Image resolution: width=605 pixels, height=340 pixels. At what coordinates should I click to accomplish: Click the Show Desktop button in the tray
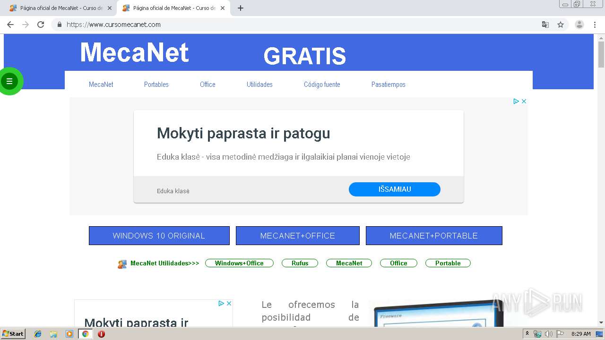pos(599,334)
